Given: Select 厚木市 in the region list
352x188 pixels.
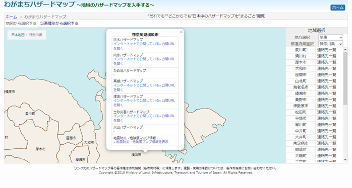Looking at the screenshot, I should tap(301, 62).
